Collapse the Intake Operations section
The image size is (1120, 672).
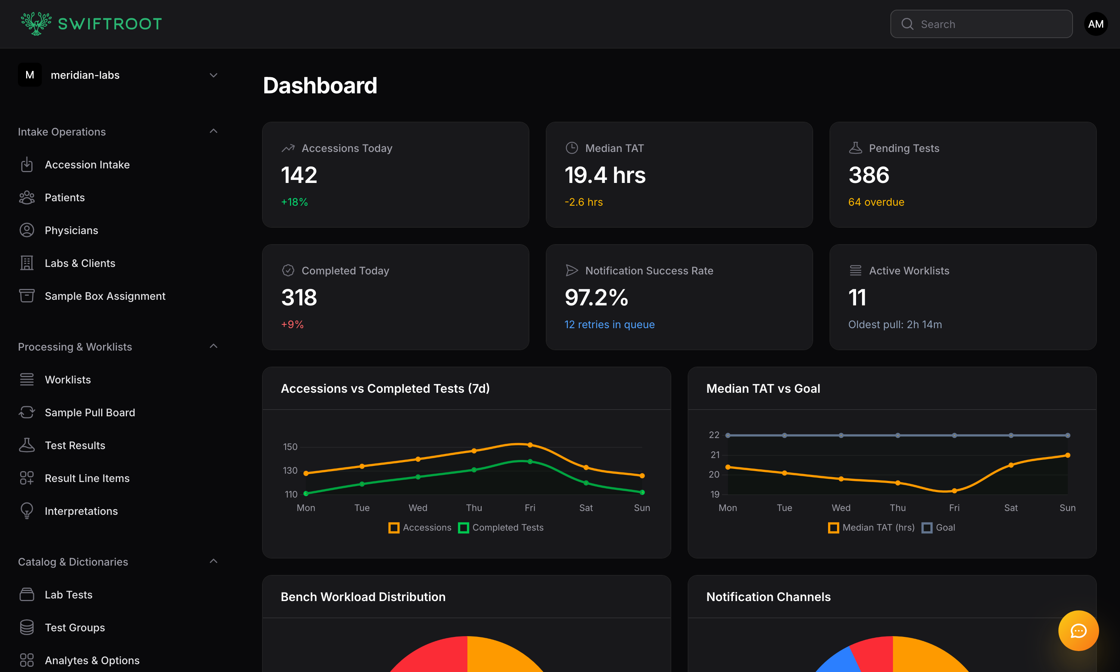click(x=213, y=131)
